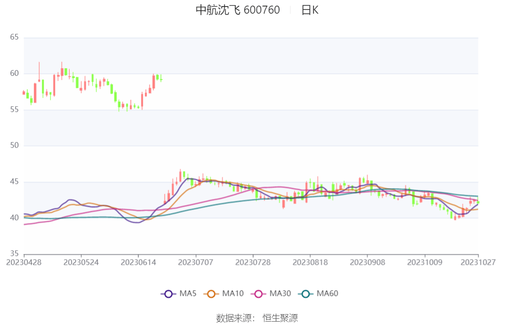The height and width of the screenshot is (324, 514).
Task: Click the x-axis date 20230908
Action: [367, 262]
